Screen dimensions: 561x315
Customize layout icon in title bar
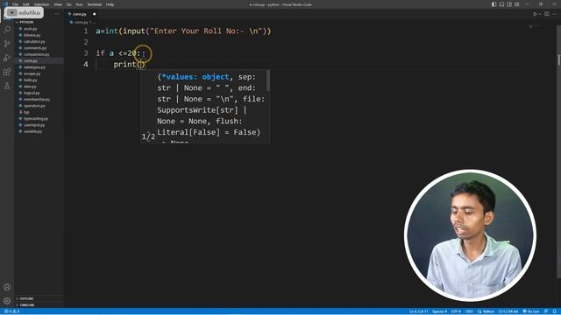click(x=517, y=4)
